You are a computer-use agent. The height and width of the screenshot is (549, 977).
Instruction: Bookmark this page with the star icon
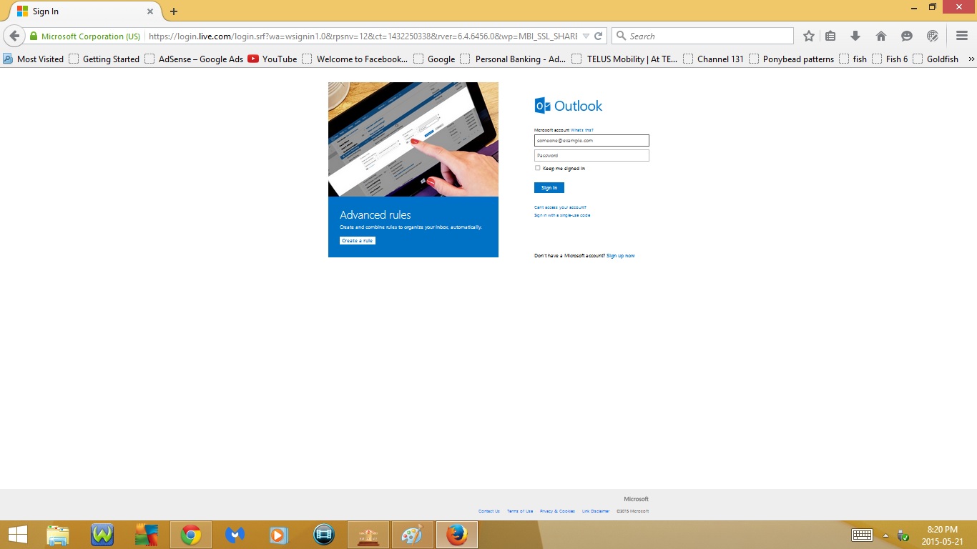[x=809, y=36]
